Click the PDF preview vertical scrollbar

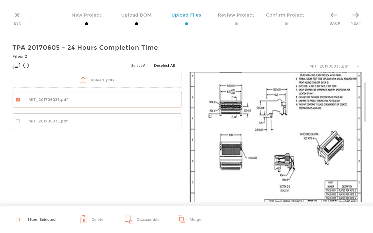coord(365,102)
